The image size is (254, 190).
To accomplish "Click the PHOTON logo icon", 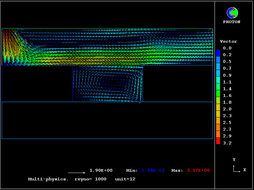I will (x=232, y=13).
